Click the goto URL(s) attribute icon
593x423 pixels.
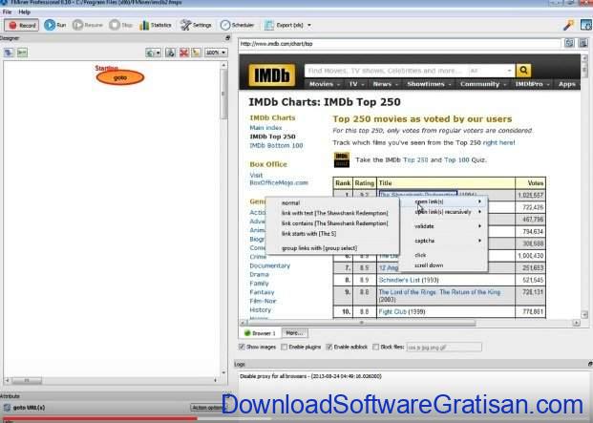click(7, 407)
